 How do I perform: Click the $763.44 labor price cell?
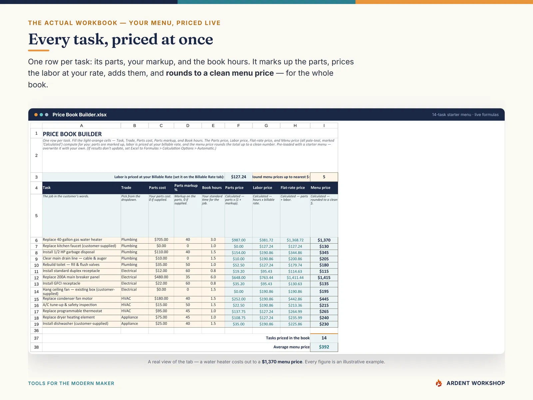click(266, 278)
